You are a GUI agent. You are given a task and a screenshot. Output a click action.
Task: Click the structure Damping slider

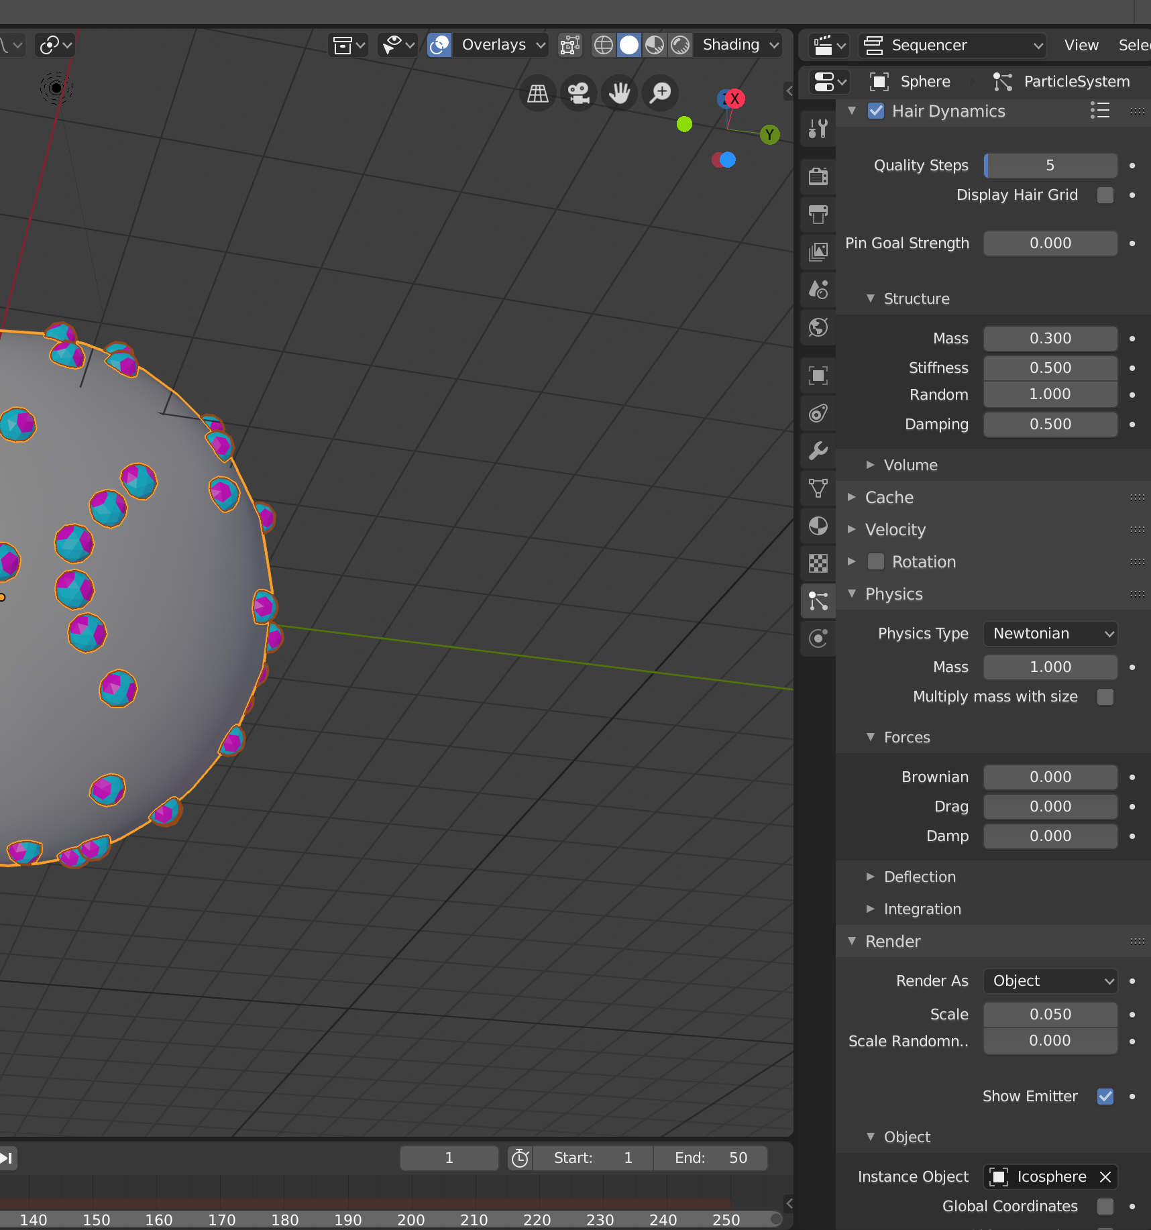tap(1050, 425)
